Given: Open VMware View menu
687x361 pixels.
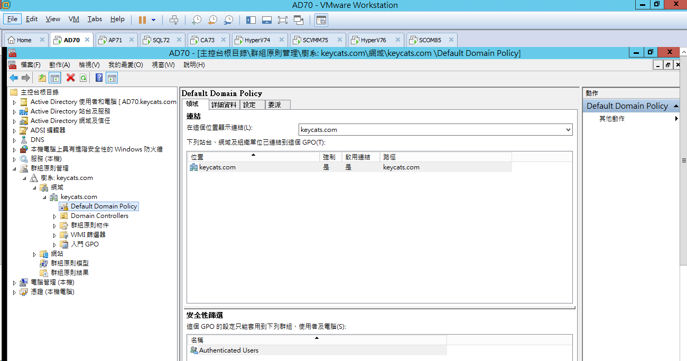Looking at the screenshot, I should [53, 19].
